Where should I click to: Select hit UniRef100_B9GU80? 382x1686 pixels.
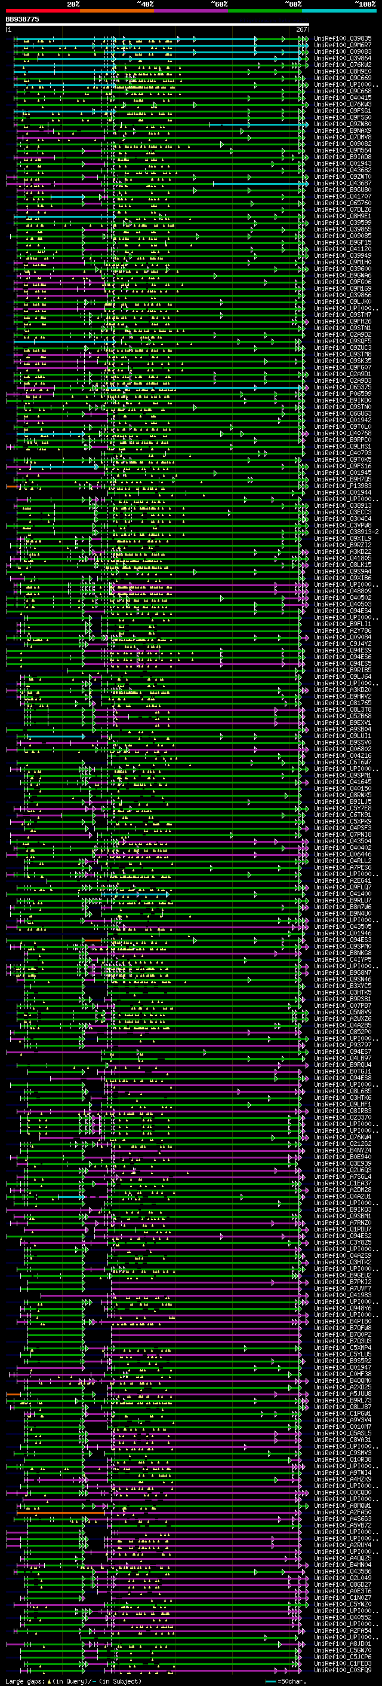point(343,190)
